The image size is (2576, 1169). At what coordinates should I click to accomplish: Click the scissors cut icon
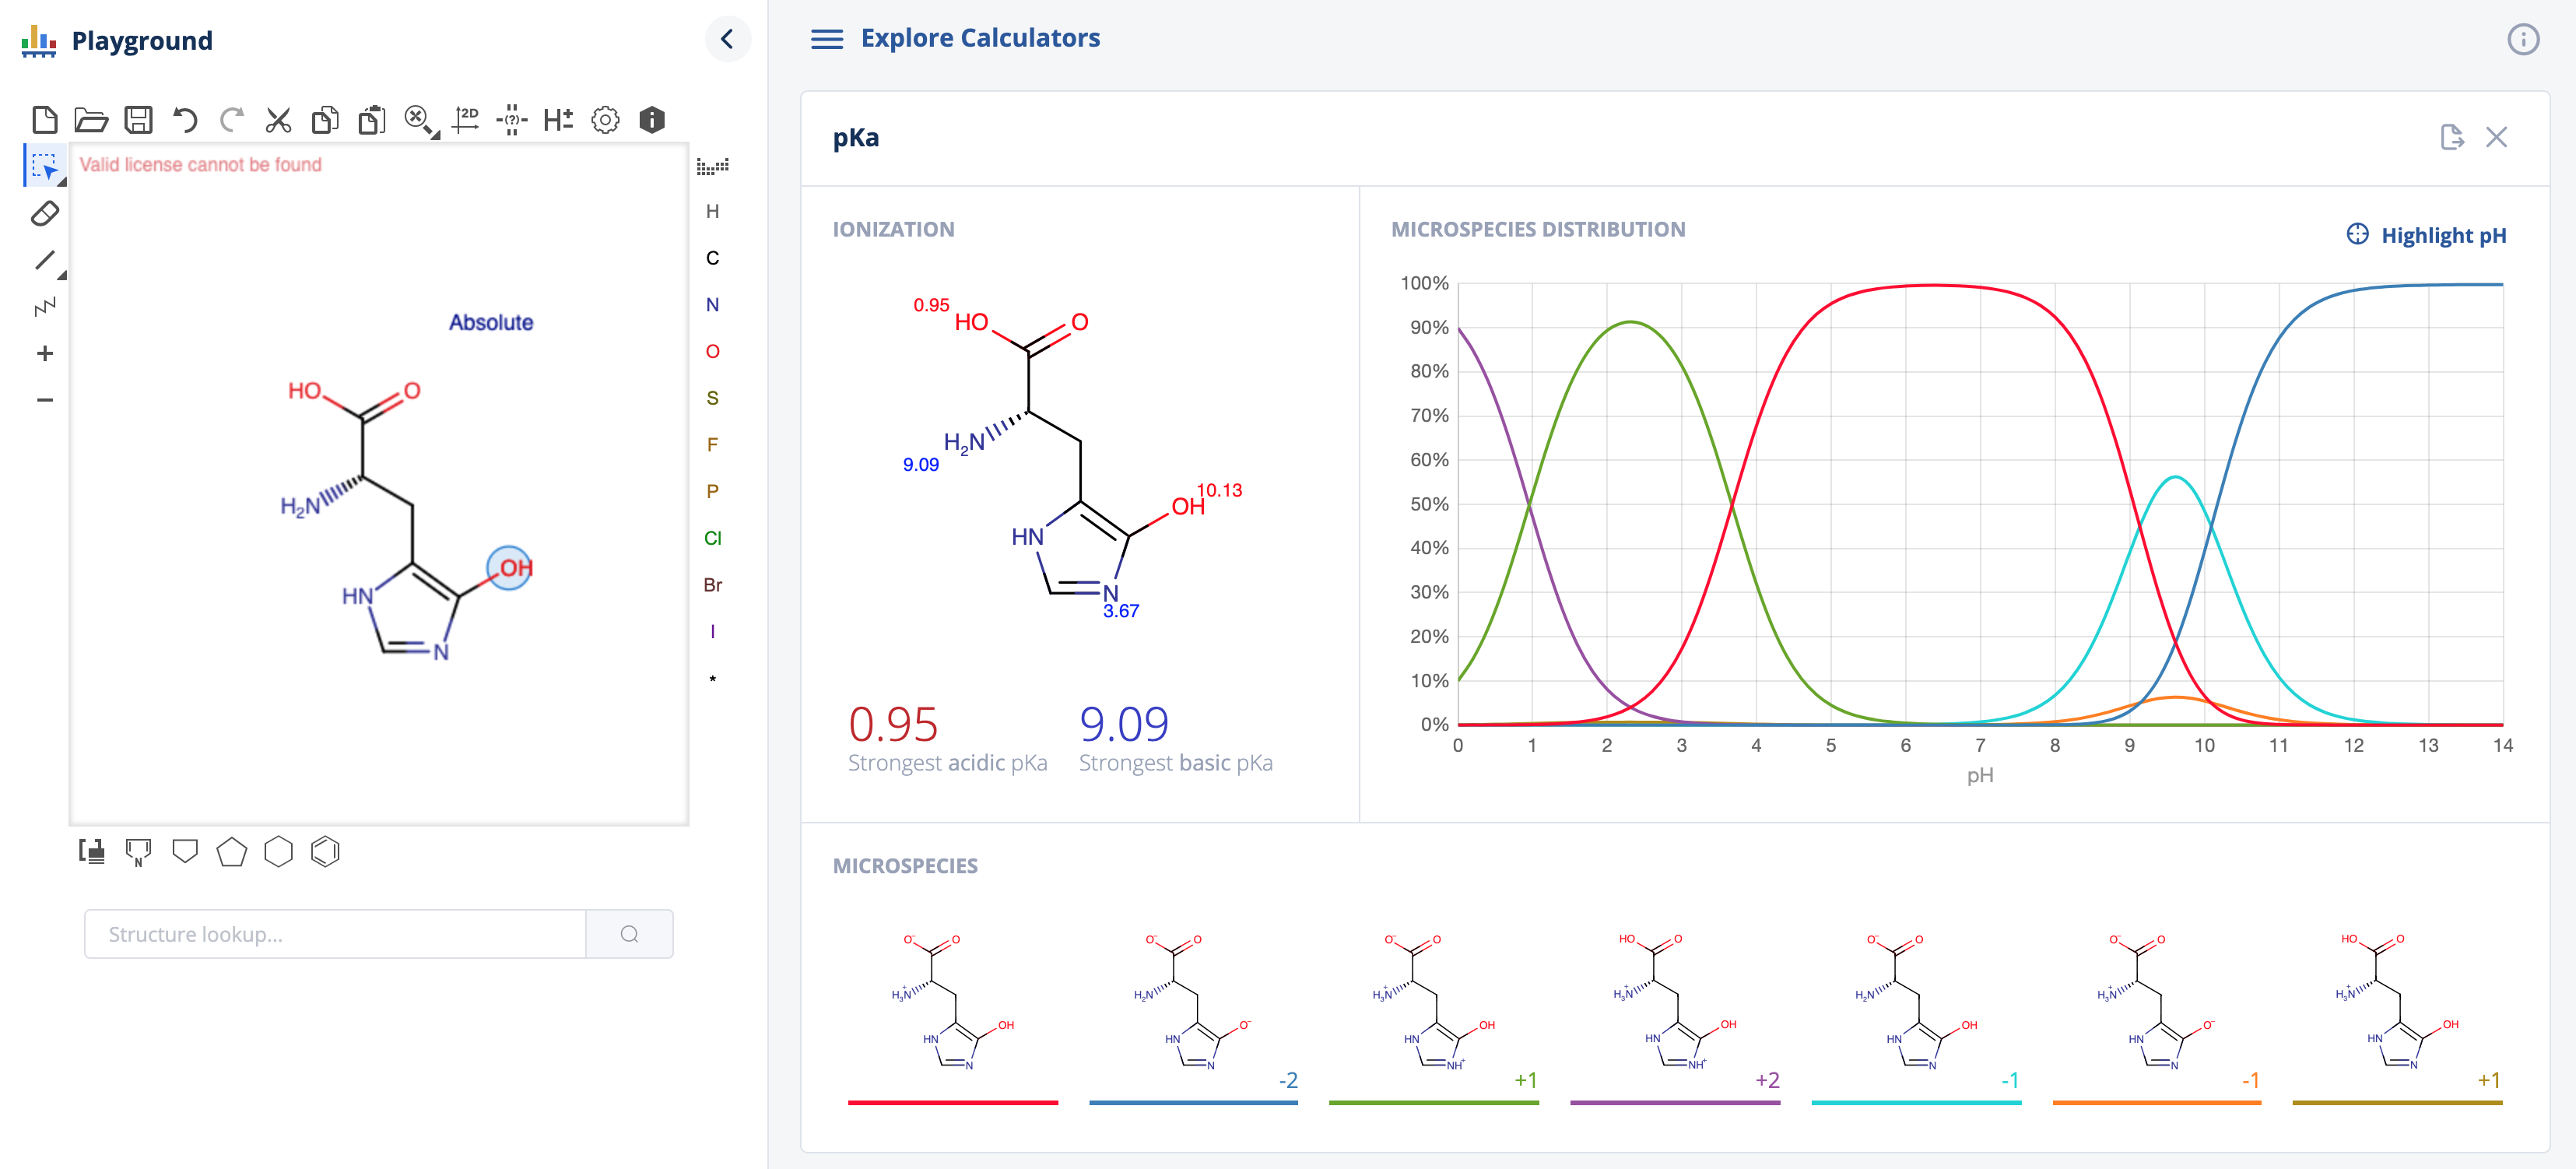(278, 121)
